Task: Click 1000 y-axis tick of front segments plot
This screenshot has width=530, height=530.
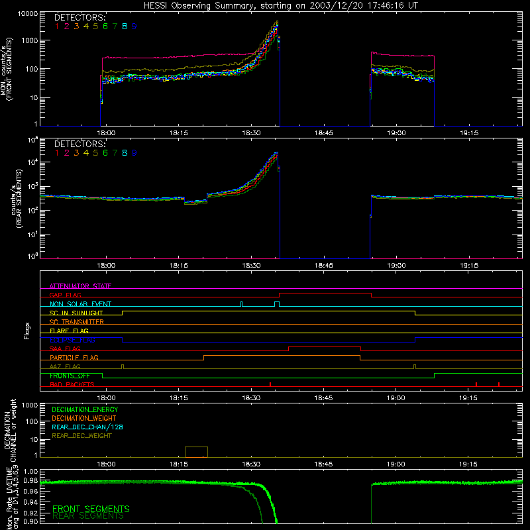Action: [x=30, y=40]
